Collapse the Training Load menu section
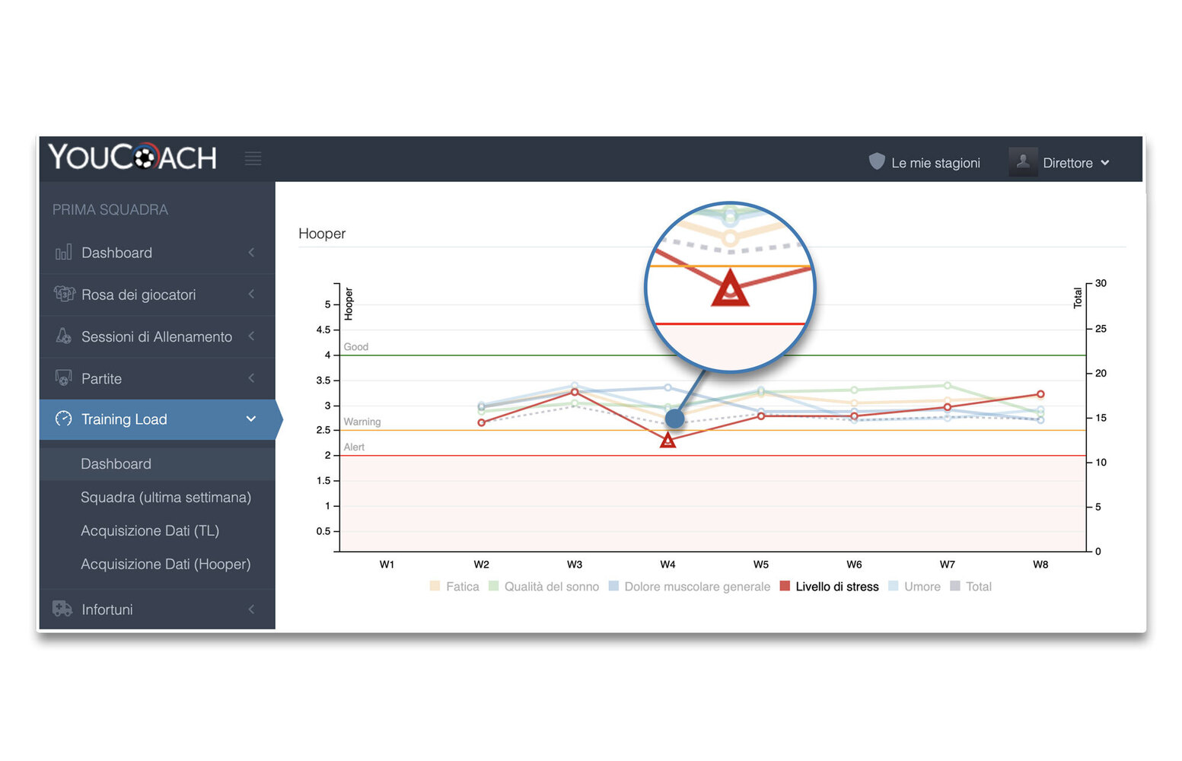This screenshot has height=761, width=1182. click(250, 419)
